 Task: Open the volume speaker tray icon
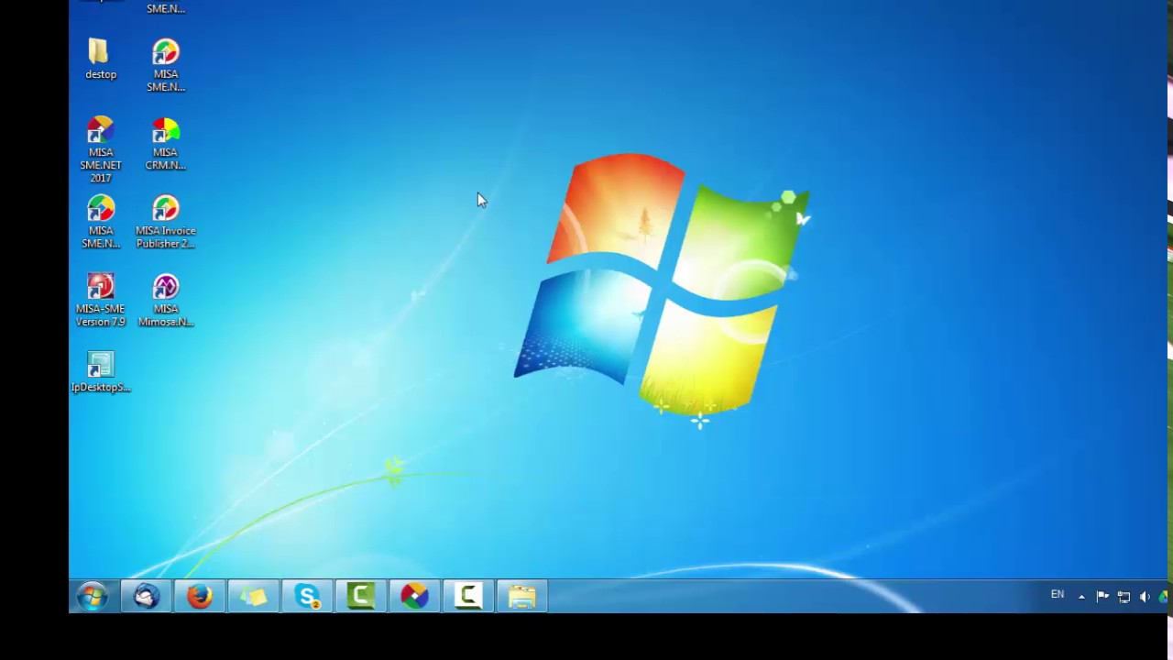click(1145, 597)
